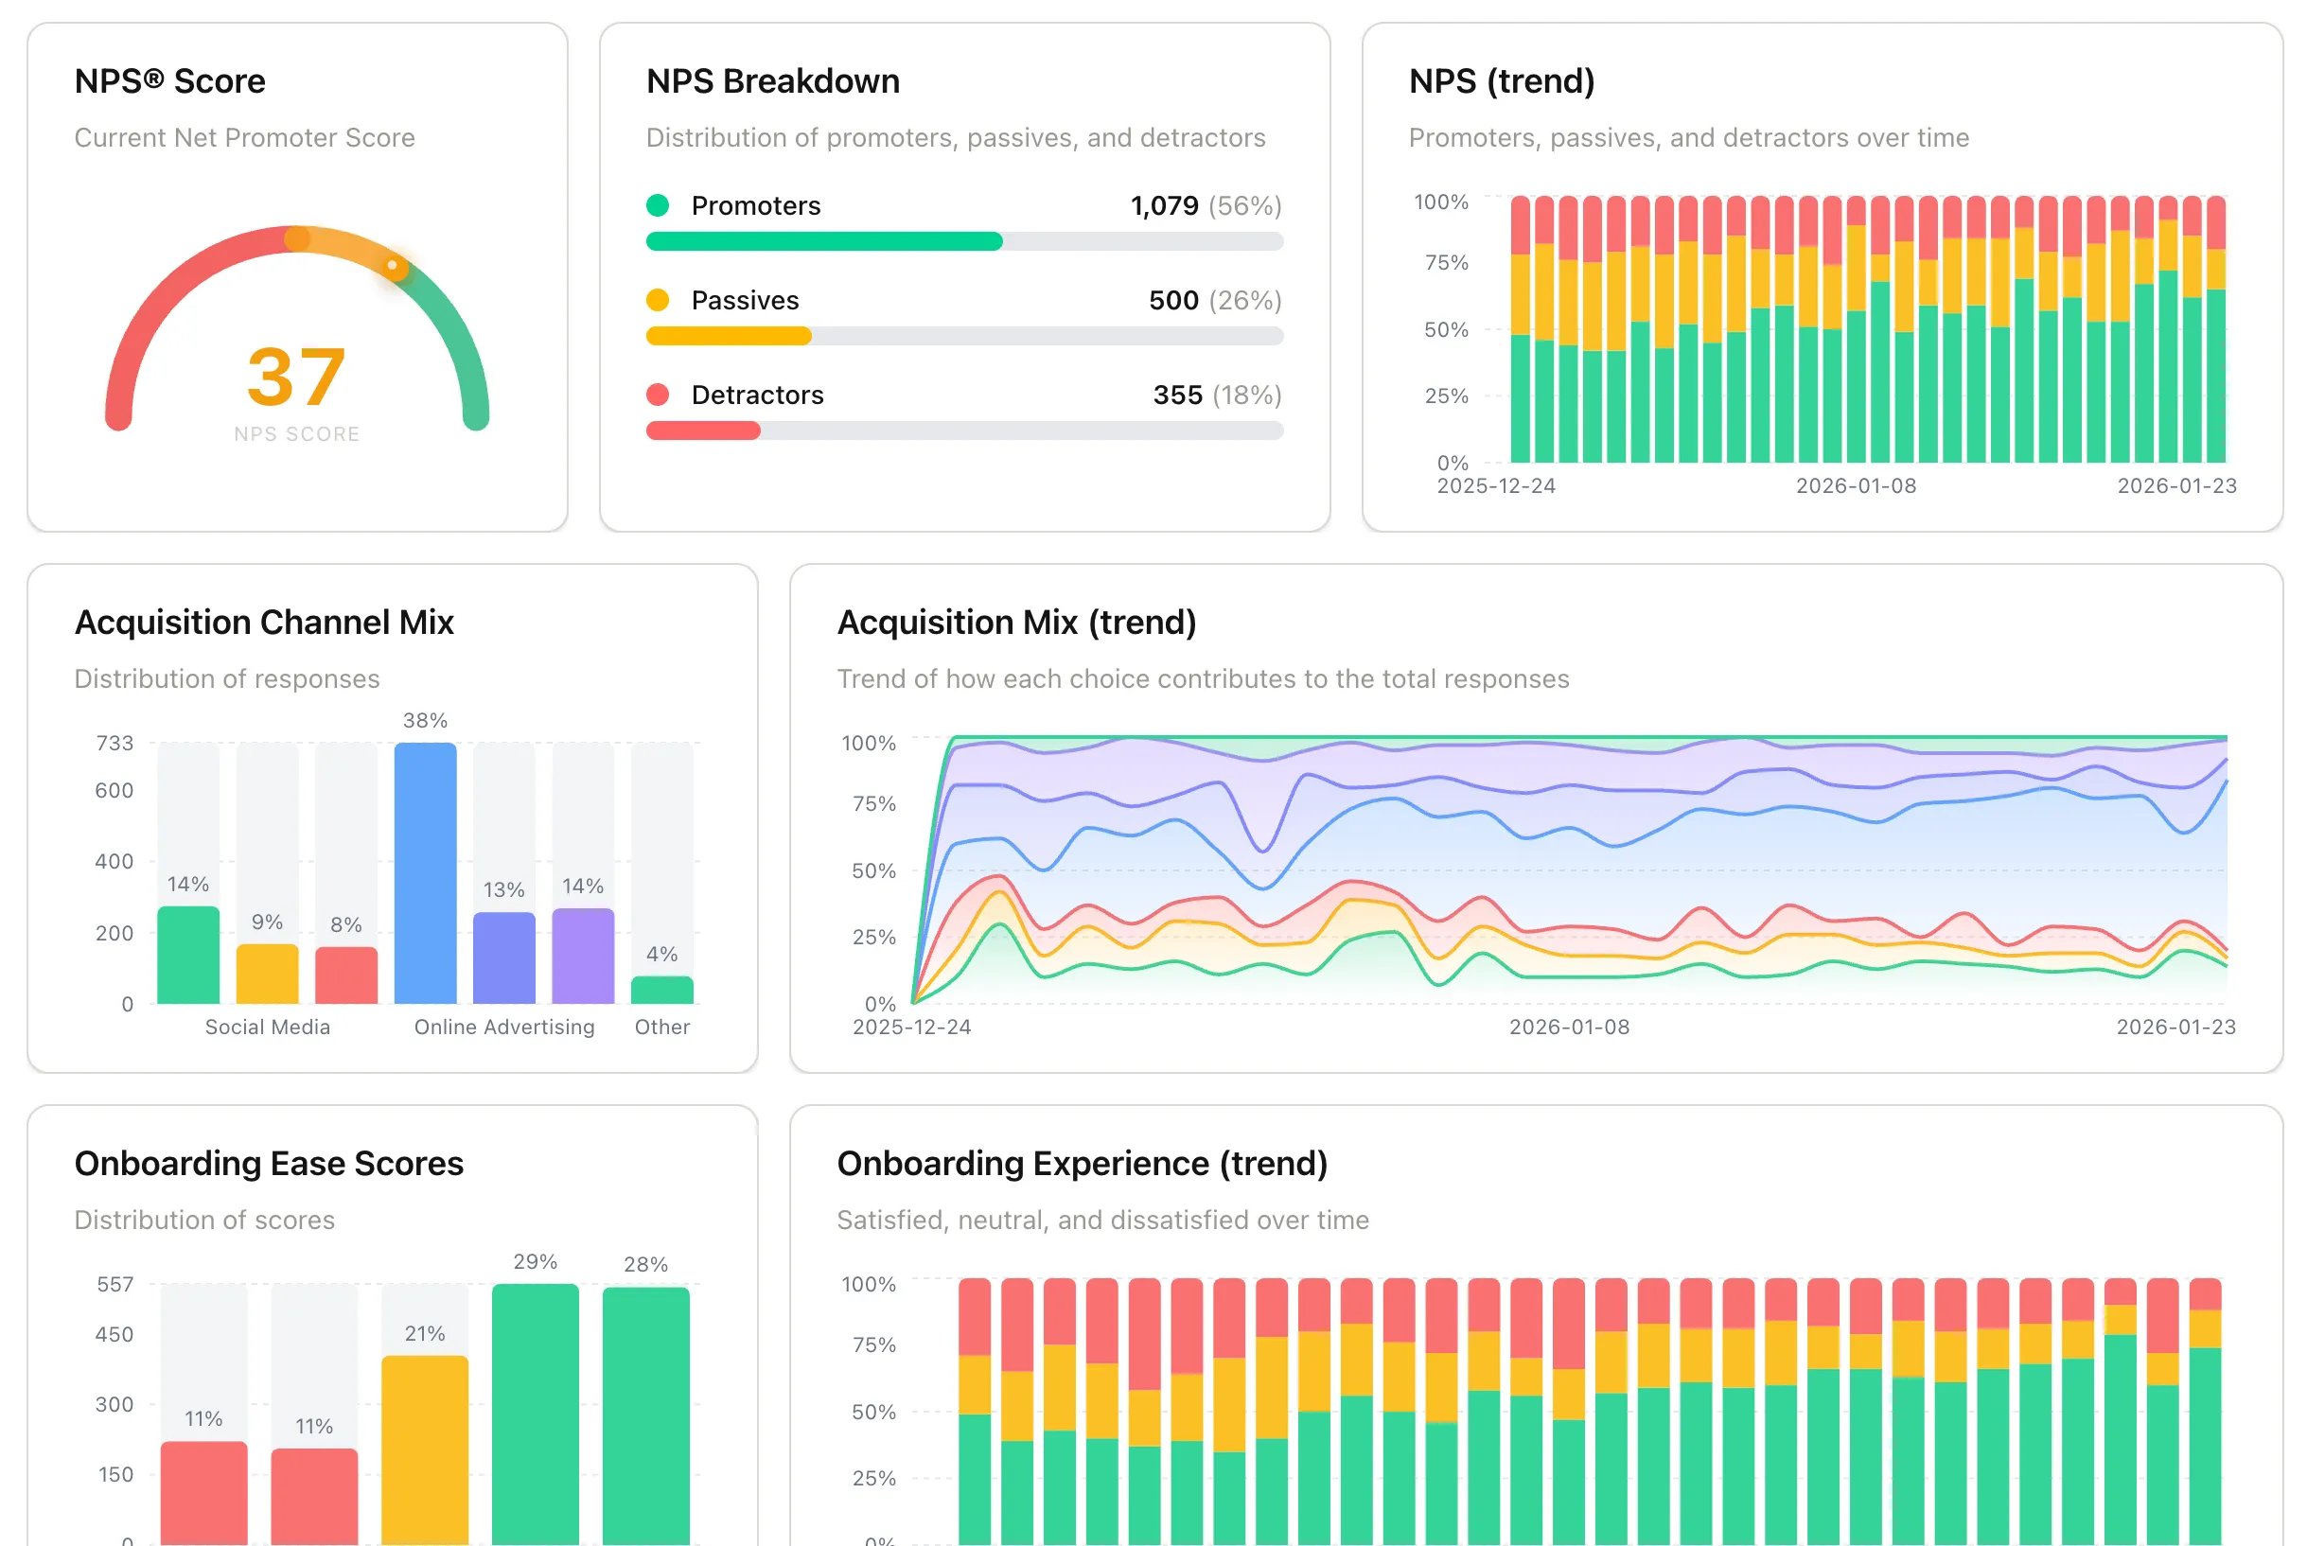This screenshot has width=2307, height=1546.
Task: Click the 38% tallest bar in channel mix
Action: coord(424,872)
